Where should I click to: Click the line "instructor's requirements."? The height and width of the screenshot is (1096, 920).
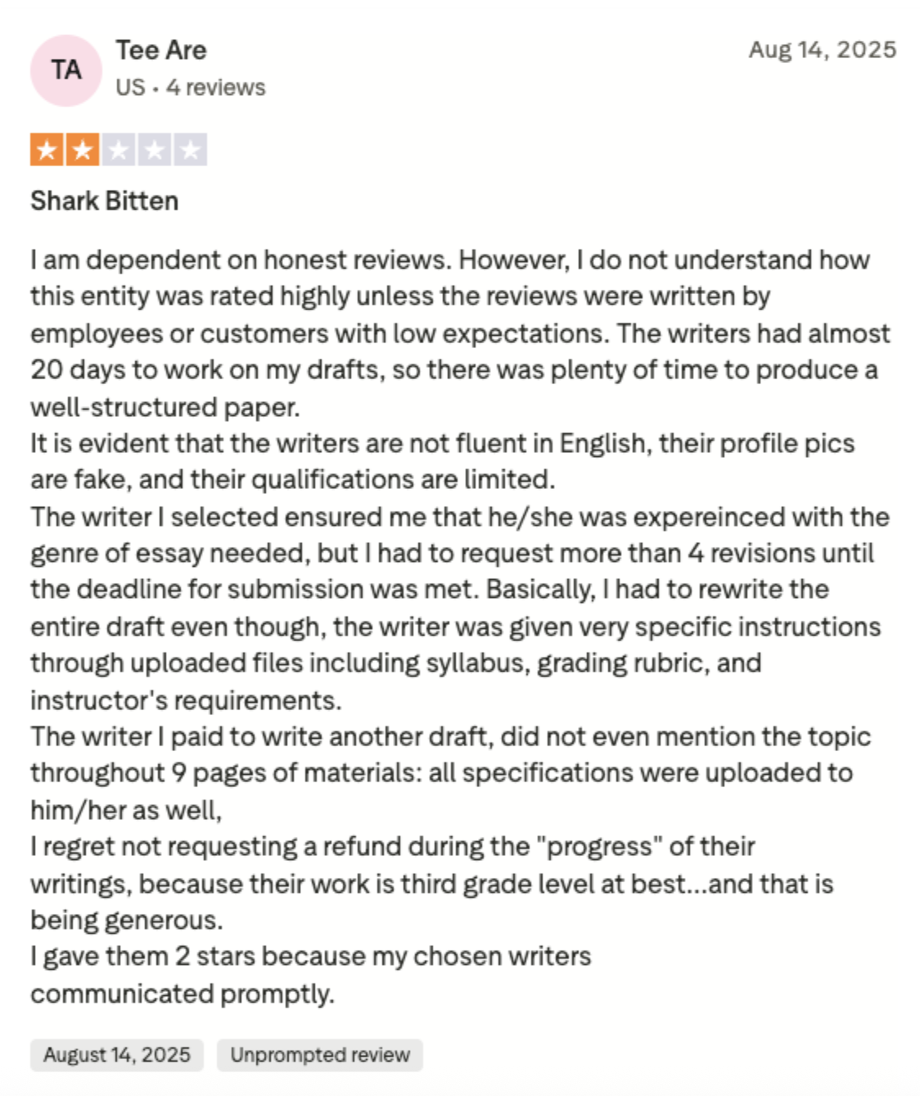[186, 700]
